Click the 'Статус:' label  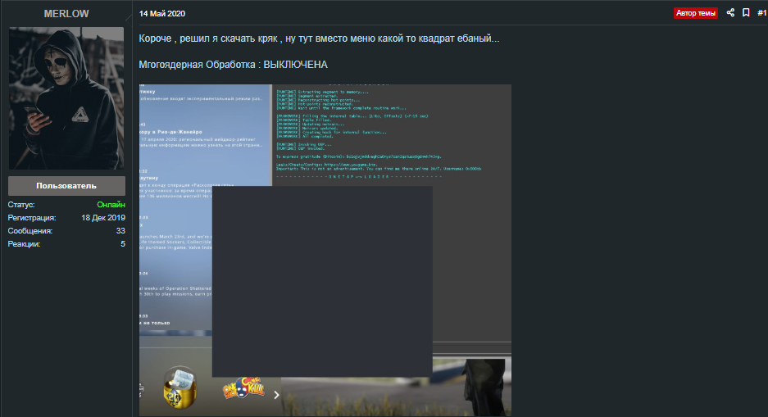tap(21, 205)
